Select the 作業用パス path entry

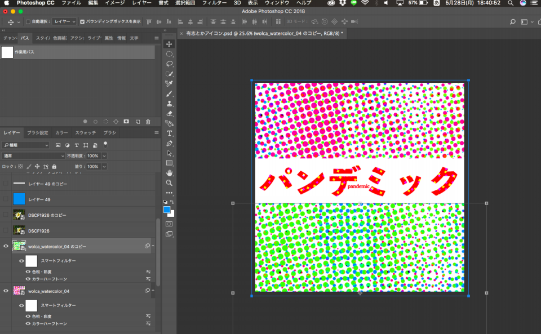pyautogui.click(x=26, y=52)
